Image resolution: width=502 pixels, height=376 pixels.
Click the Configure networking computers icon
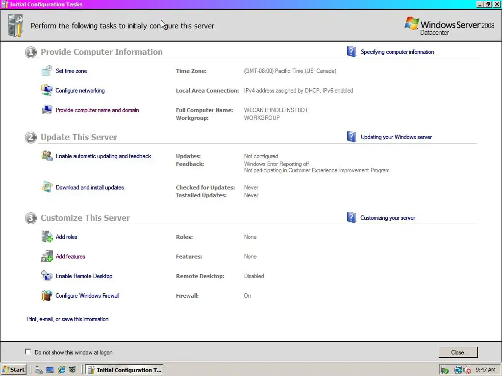[47, 90]
